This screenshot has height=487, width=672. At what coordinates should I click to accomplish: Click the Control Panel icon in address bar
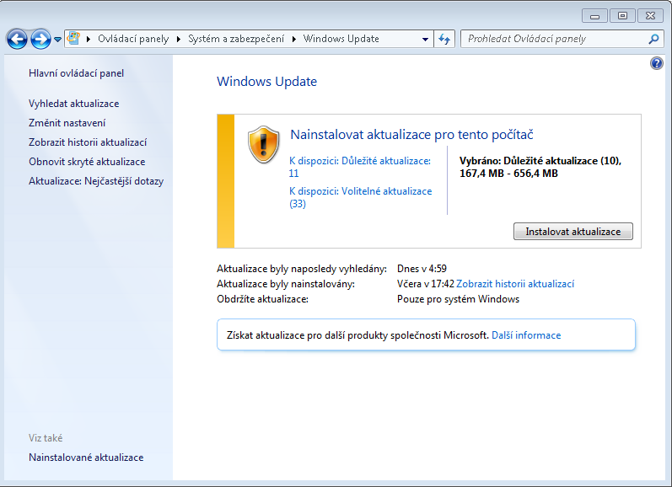[x=73, y=38]
